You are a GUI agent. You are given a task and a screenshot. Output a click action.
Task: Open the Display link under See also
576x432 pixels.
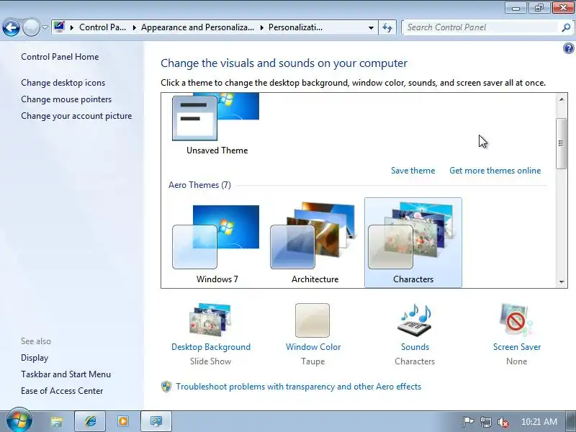(35, 358)
